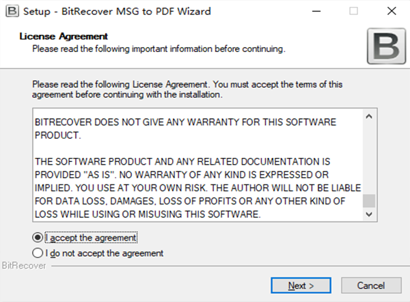
Task: Click the window title "Setup - BitRecover MSG to PDF Wizard"
Action: tap(117, 12)
